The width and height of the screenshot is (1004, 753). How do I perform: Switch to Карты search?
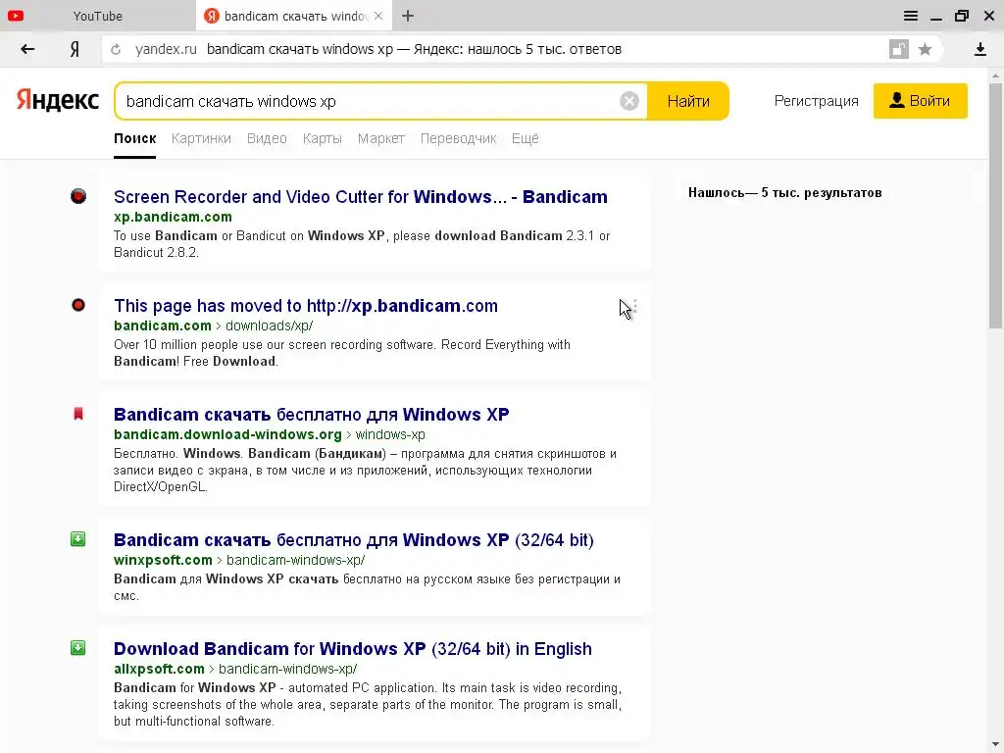pyautogui.click(x=322, y=138)
